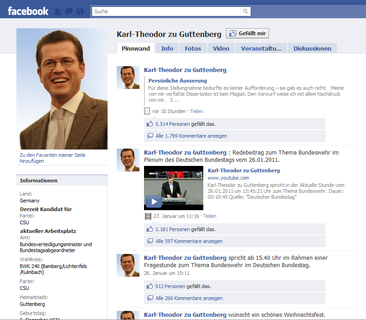The width and height of the screenshot is (366, 320).
Task: Click 'Bundesverteidigungsminister und Bundestagsabgeordneter' text
Action: [56, 248]
